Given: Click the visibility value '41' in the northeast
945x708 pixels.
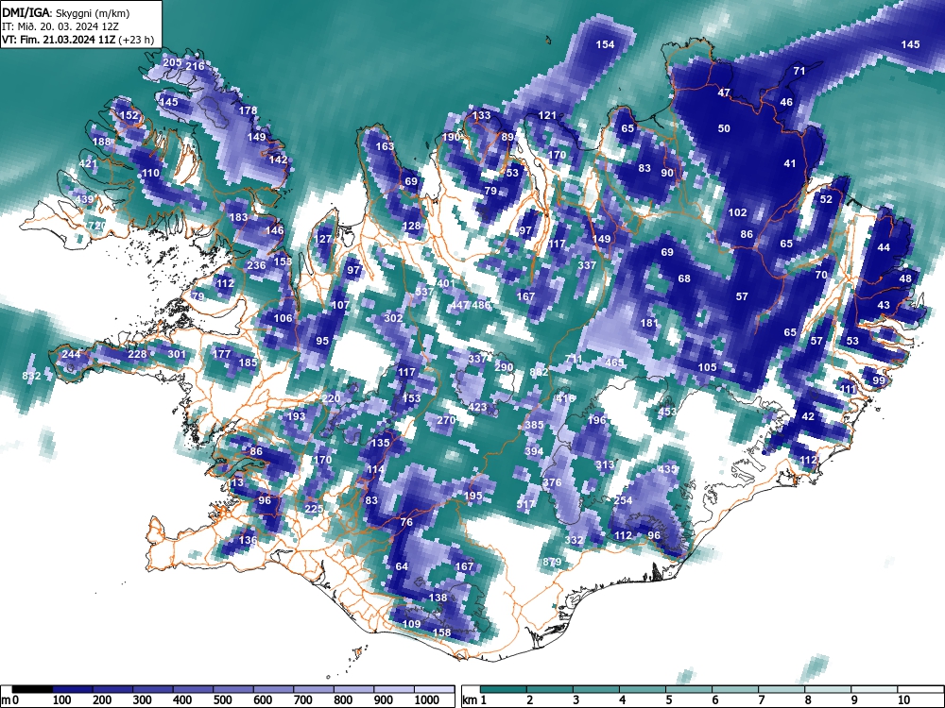Looking at the screenshot, I should click(789, 163).
